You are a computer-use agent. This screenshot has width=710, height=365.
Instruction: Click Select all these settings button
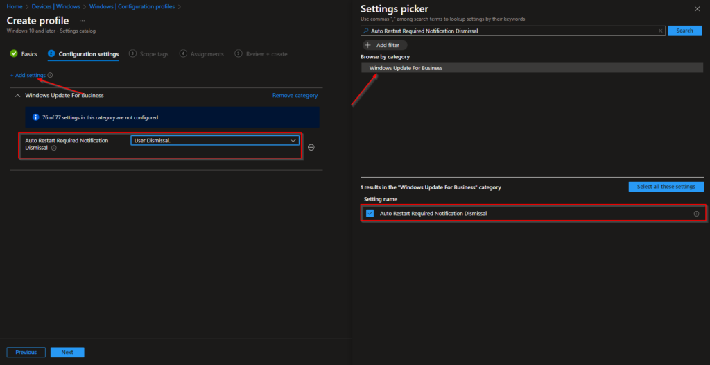pos(666,187)
